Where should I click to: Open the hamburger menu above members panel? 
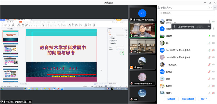(215, 8)
